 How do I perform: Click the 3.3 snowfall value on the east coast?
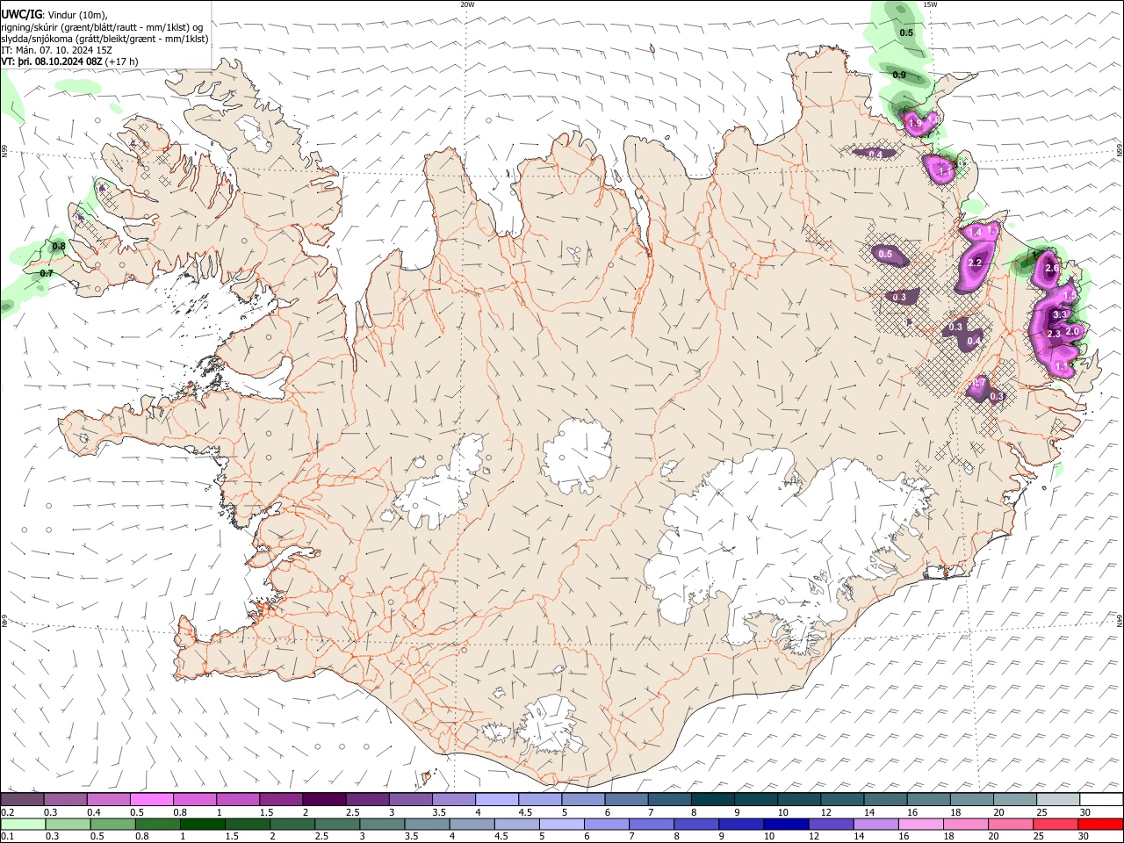pyautogui.click(x=1059, y=314)
